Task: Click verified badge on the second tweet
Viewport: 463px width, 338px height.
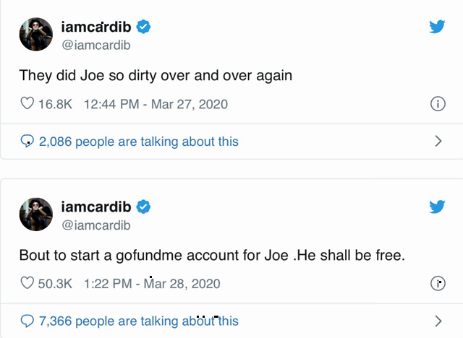Action: pyautogui.click(x=144, y=207)
